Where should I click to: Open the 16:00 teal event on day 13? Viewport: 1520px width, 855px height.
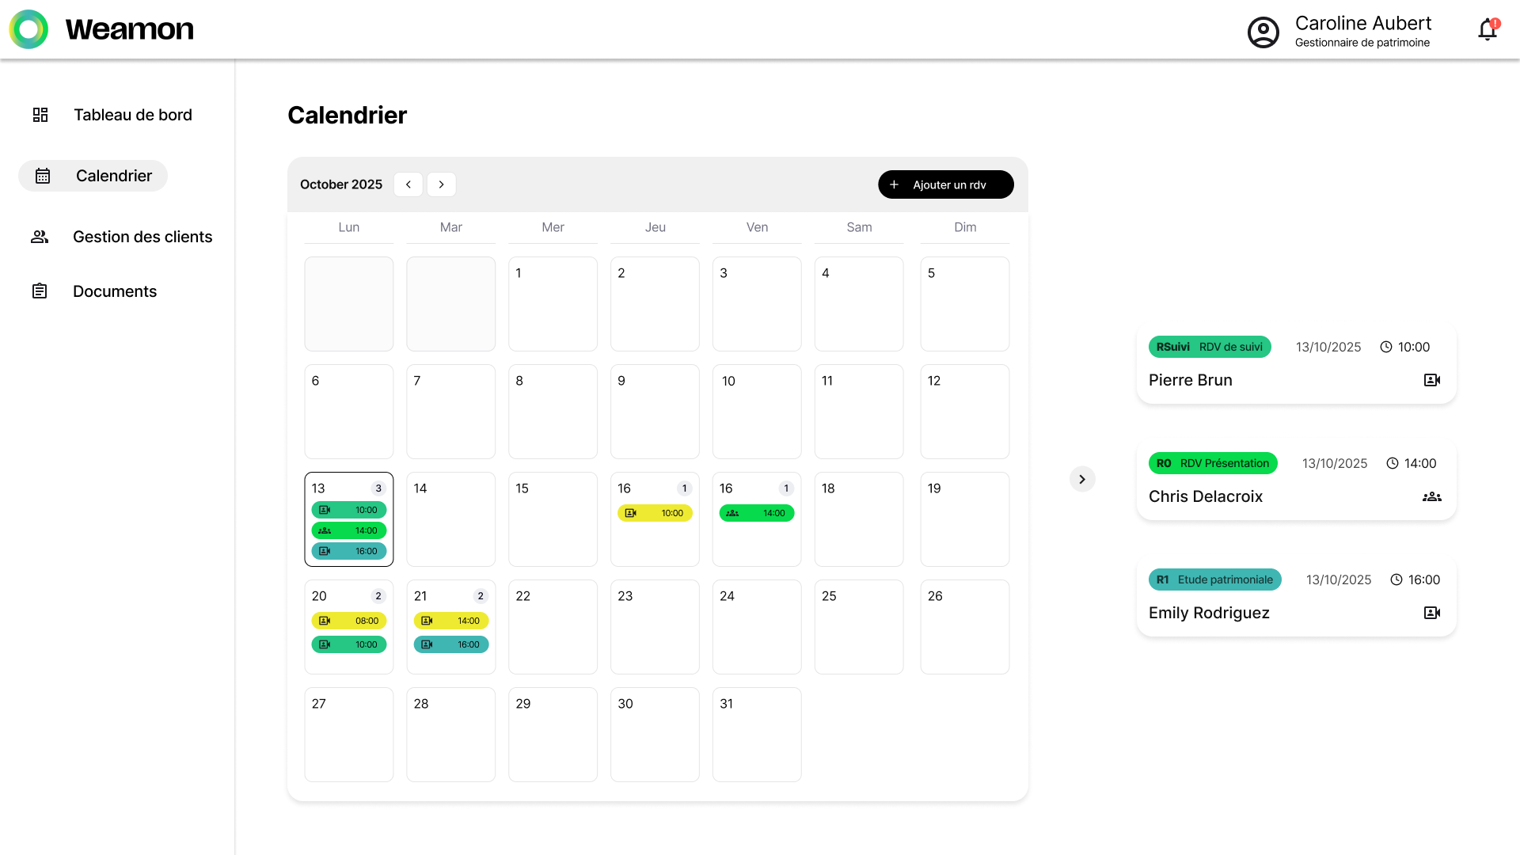point(349,551)
